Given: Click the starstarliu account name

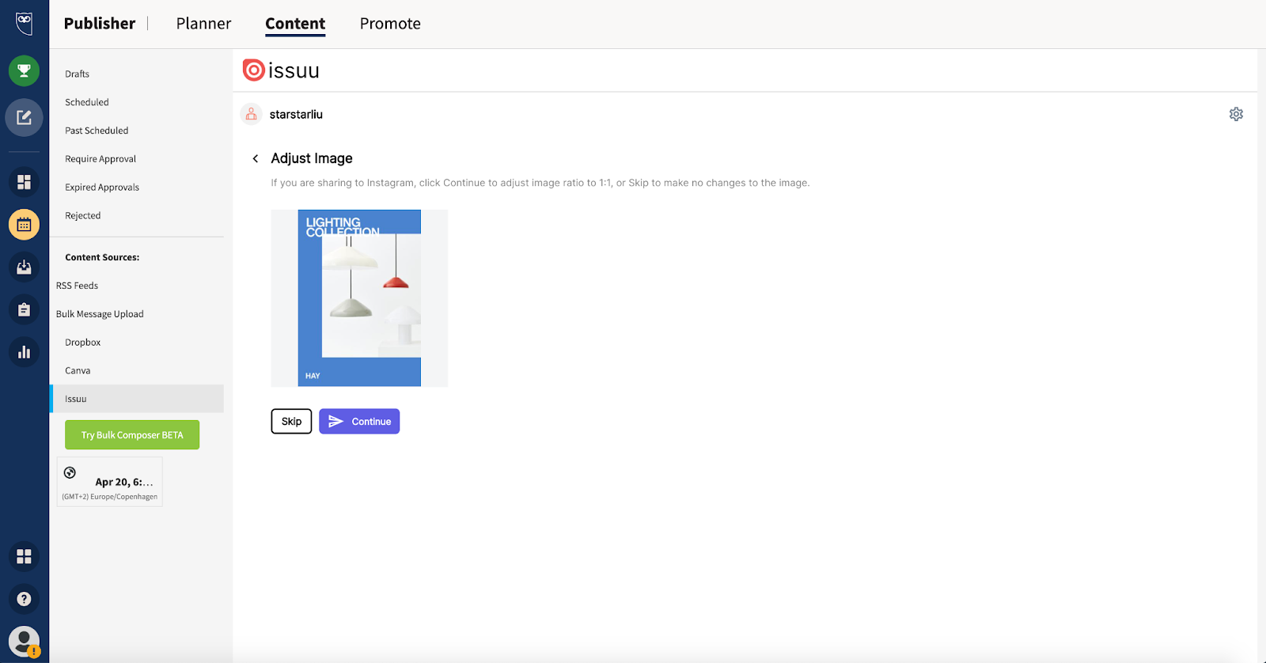Looking at the screenshot, I should [x=296, y=115].
